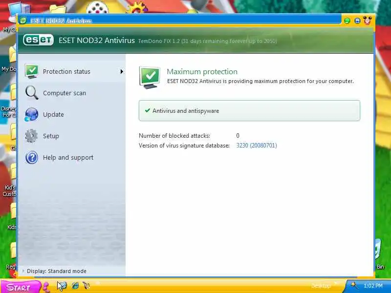Click the Desktop toolbar on taskbar

[x=321, y=286]
